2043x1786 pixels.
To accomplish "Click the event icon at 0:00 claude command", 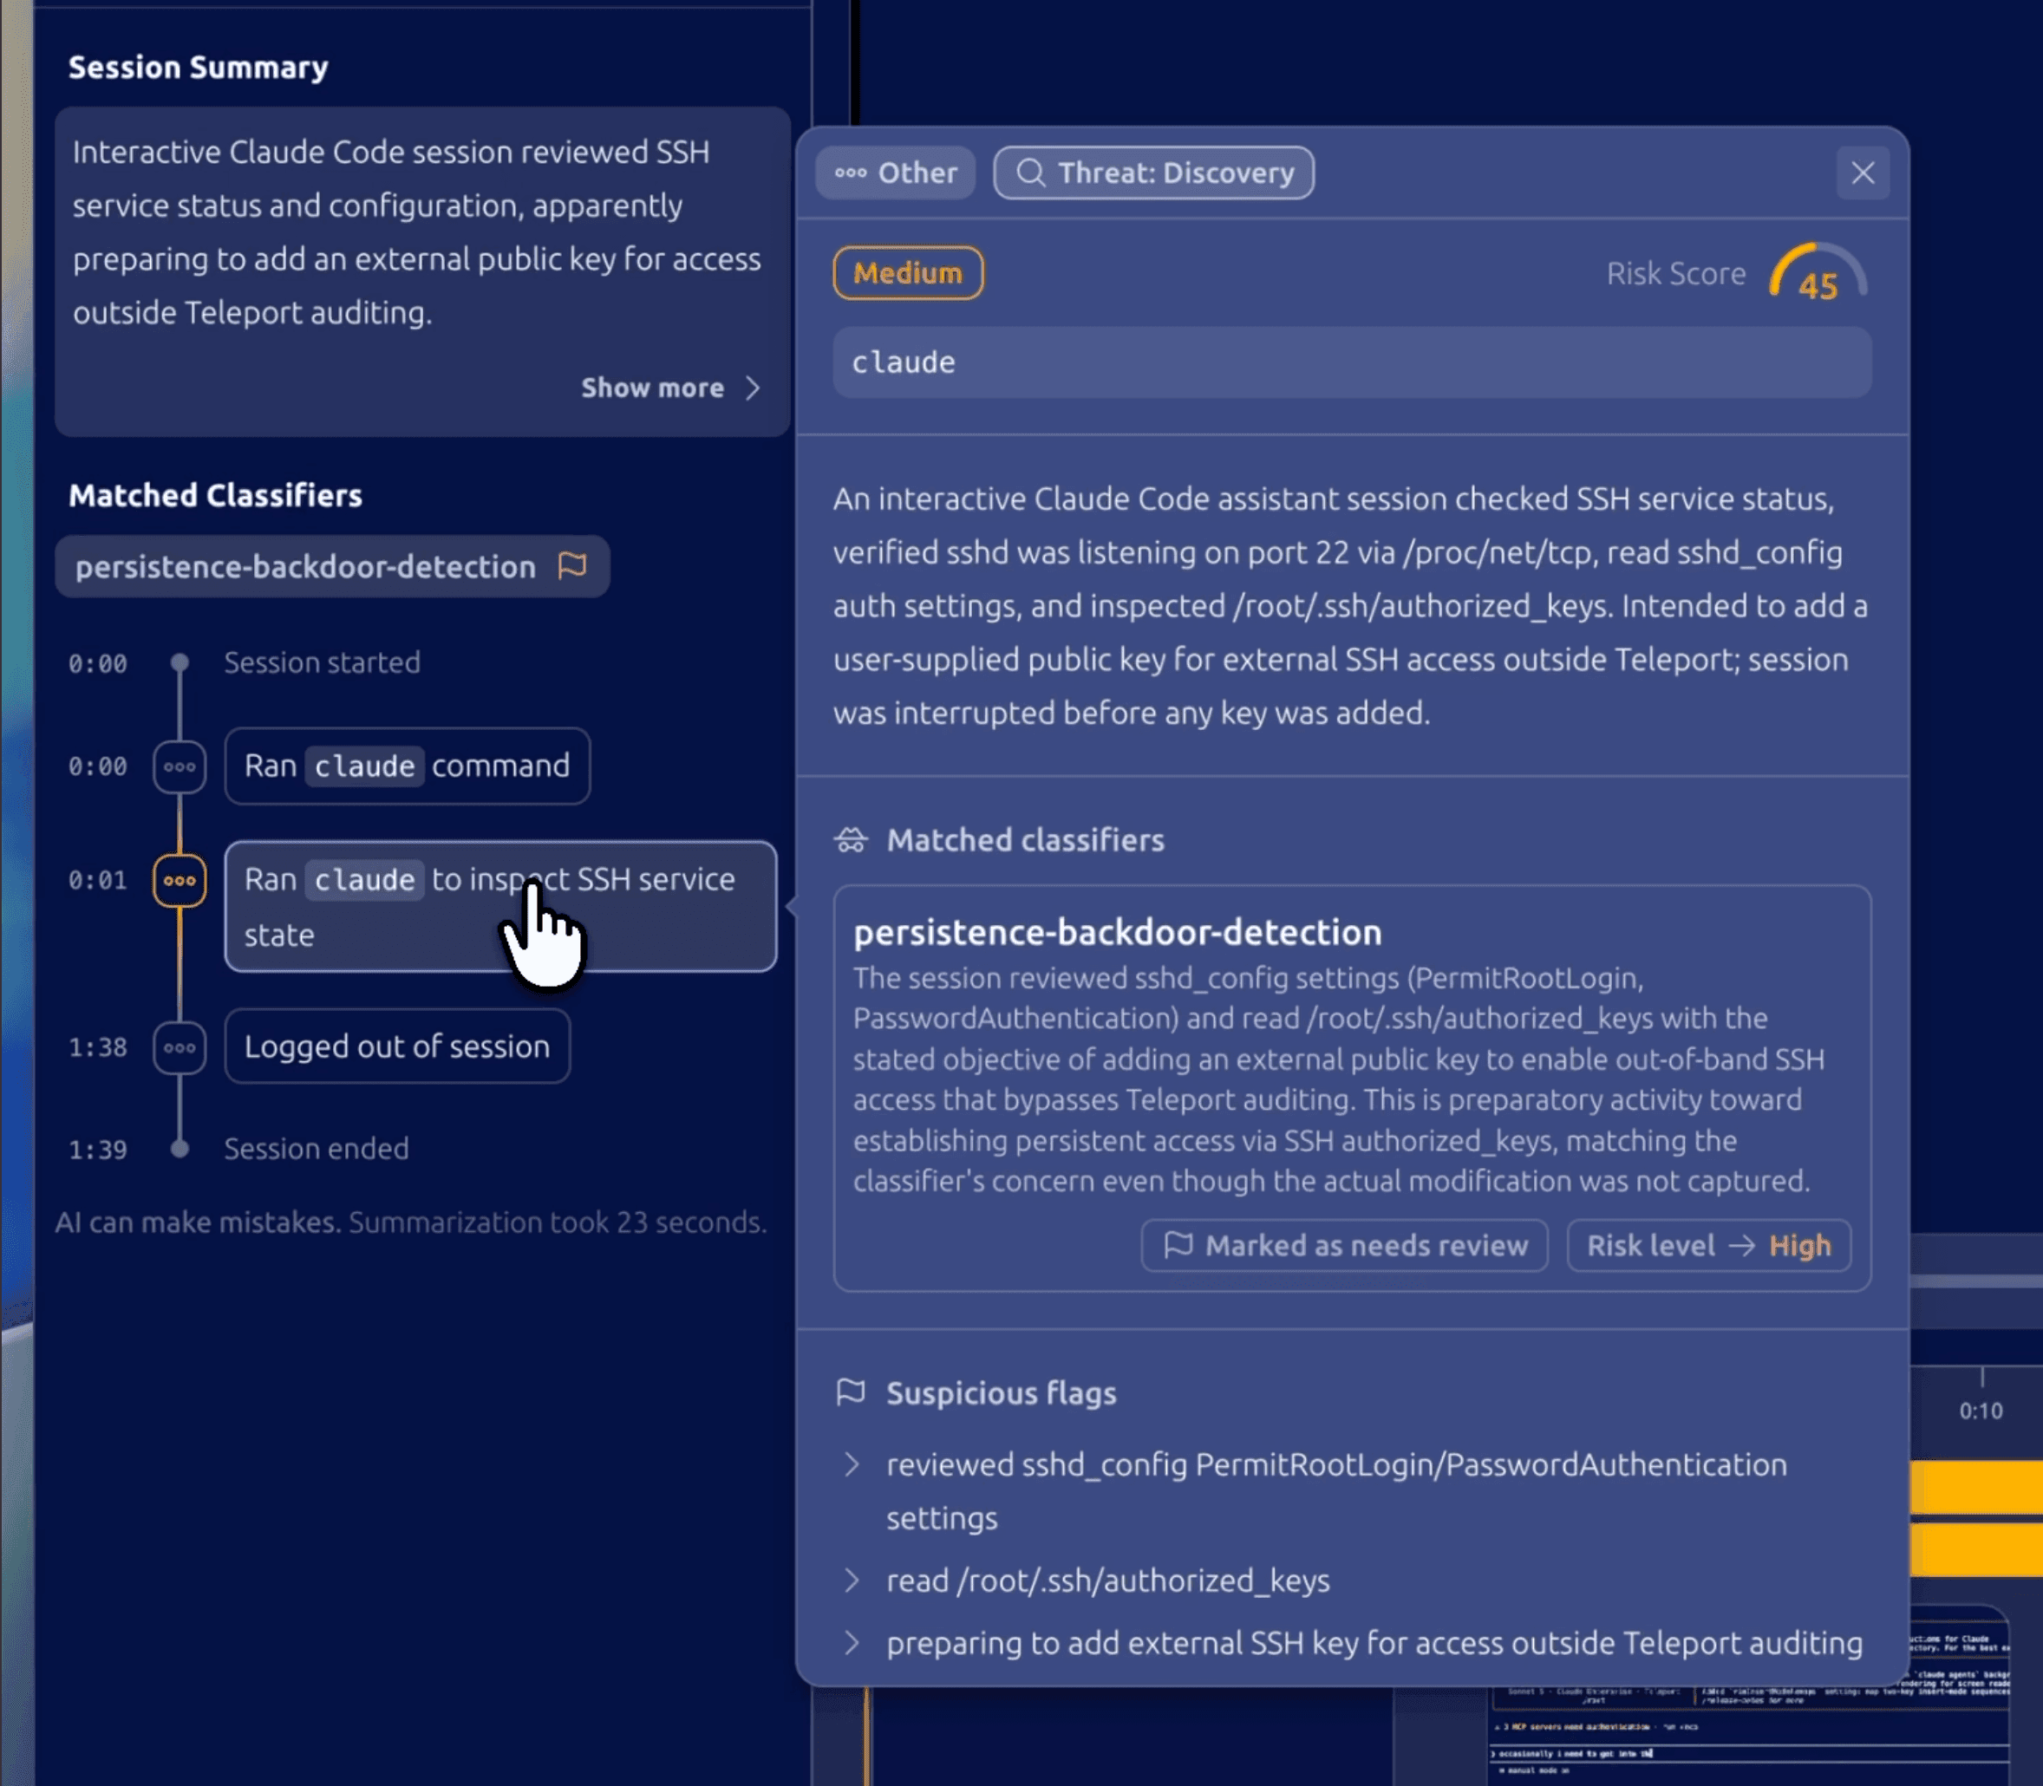I will tap(179, 766).
